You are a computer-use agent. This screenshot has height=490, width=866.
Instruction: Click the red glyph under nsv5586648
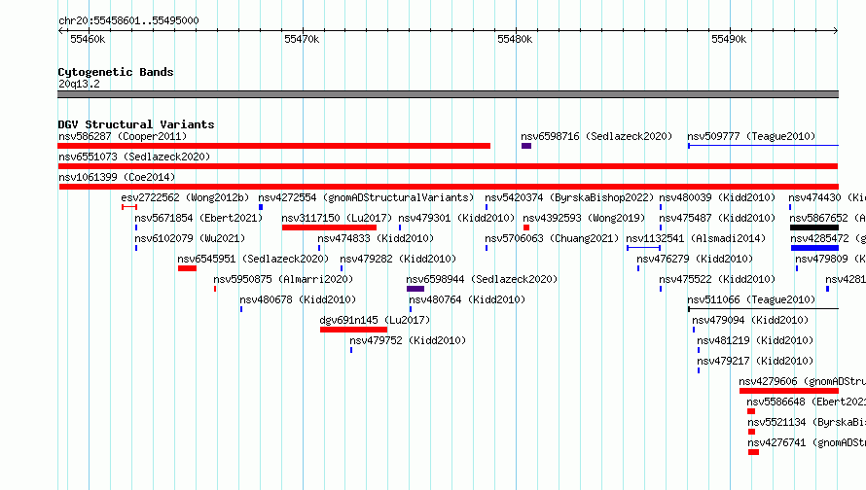(x=751, y=411)
